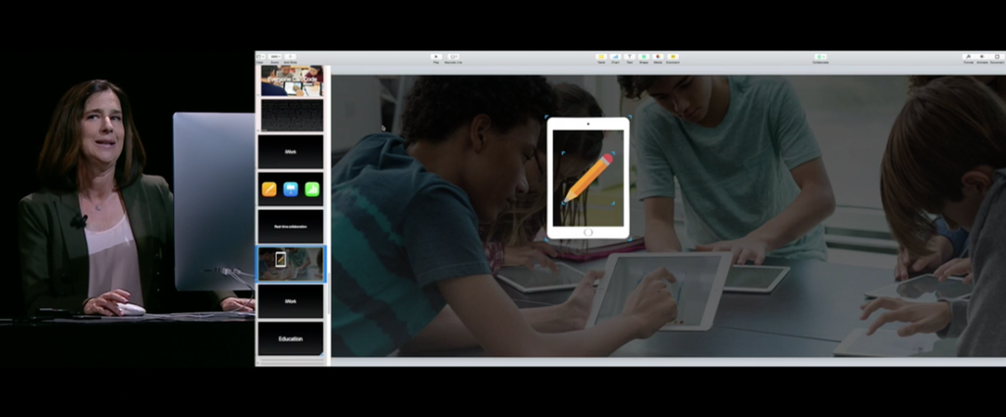Image resolution: width=1006 pixels, height=417 pixels.
Task: Add a Comment using the toolbar icon
Action: [x=672, y=57]
